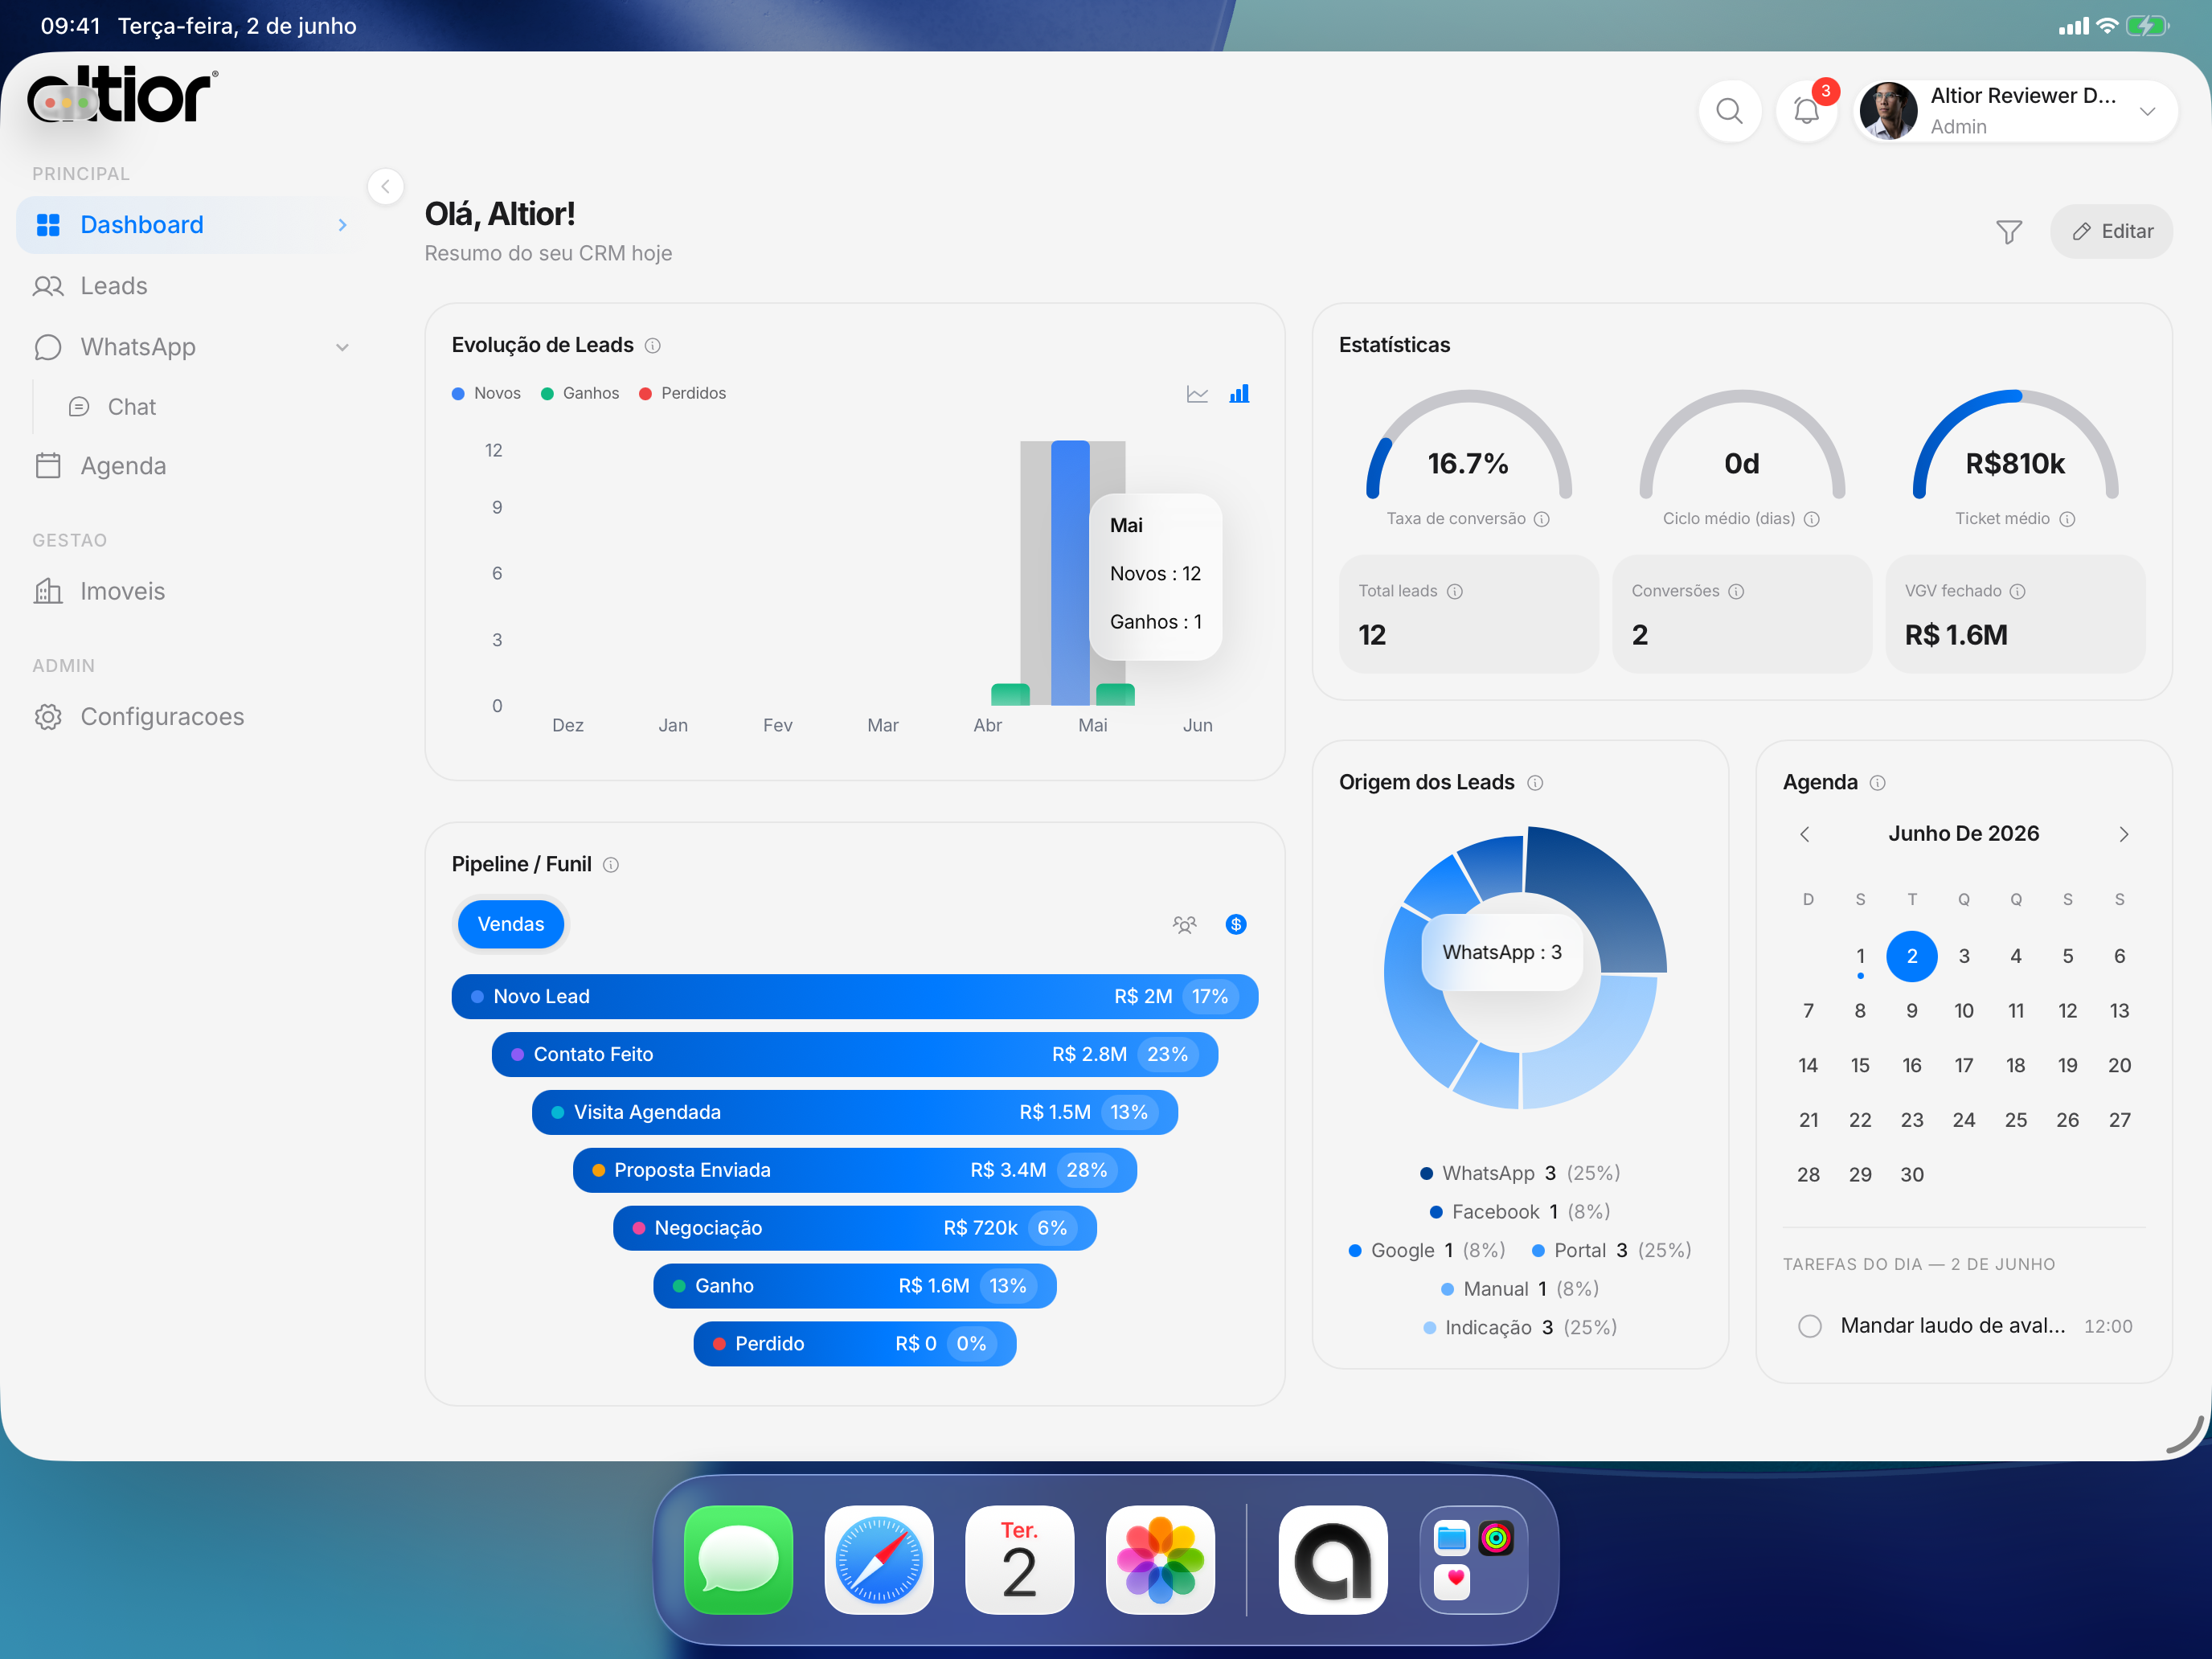
Task: Select June 15 in Agenda calendar
Action: pyautogui.click(x=1860, y=1066)
